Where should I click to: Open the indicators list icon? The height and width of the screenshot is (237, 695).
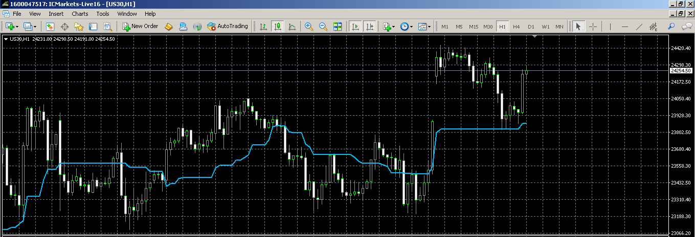coord(387,26)
